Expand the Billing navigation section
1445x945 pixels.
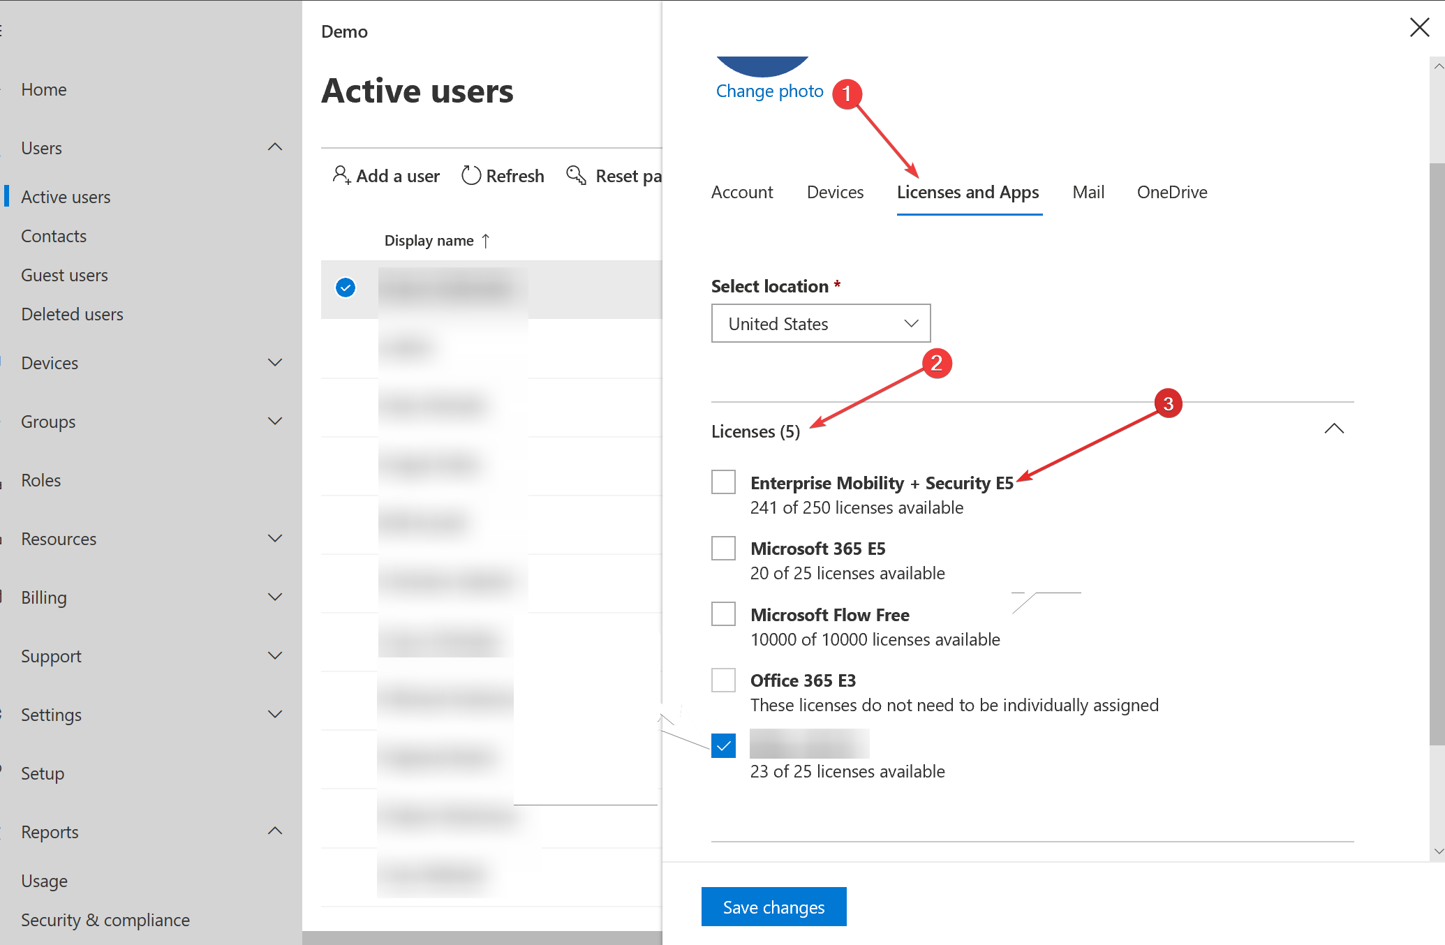tap(275, 597)
